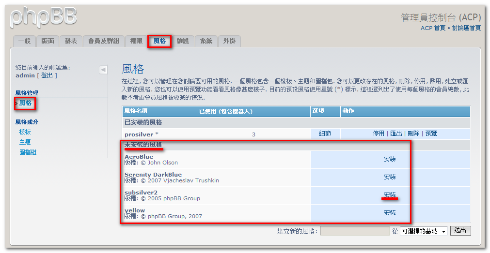Click the prosilver style name
The width and height of the screenshot is (490, 253).
pos(139,134)
